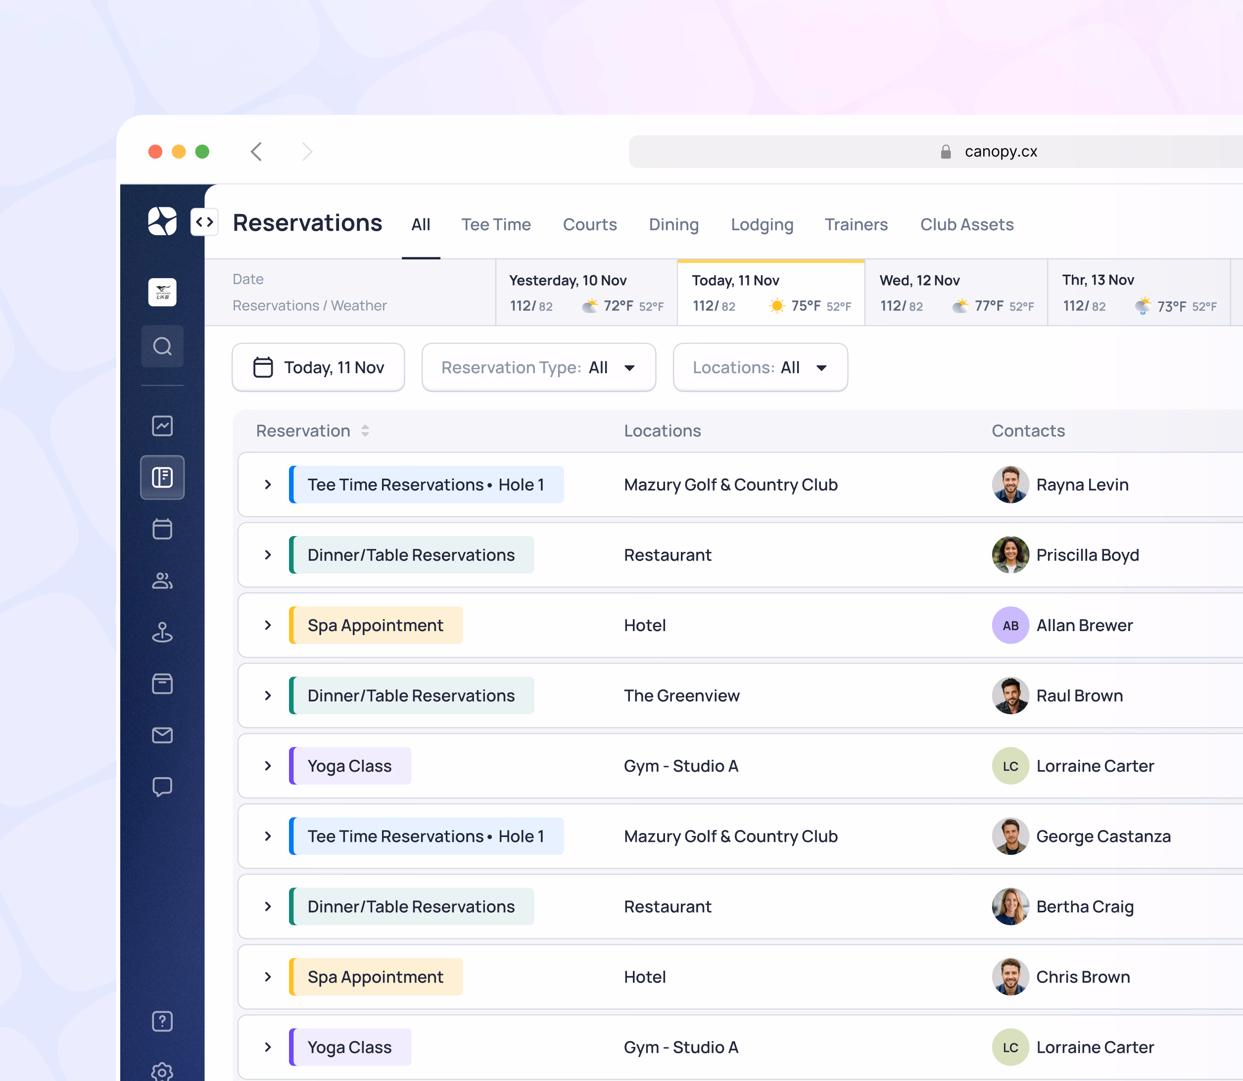Select the All tab

click(x=421, y=224)
